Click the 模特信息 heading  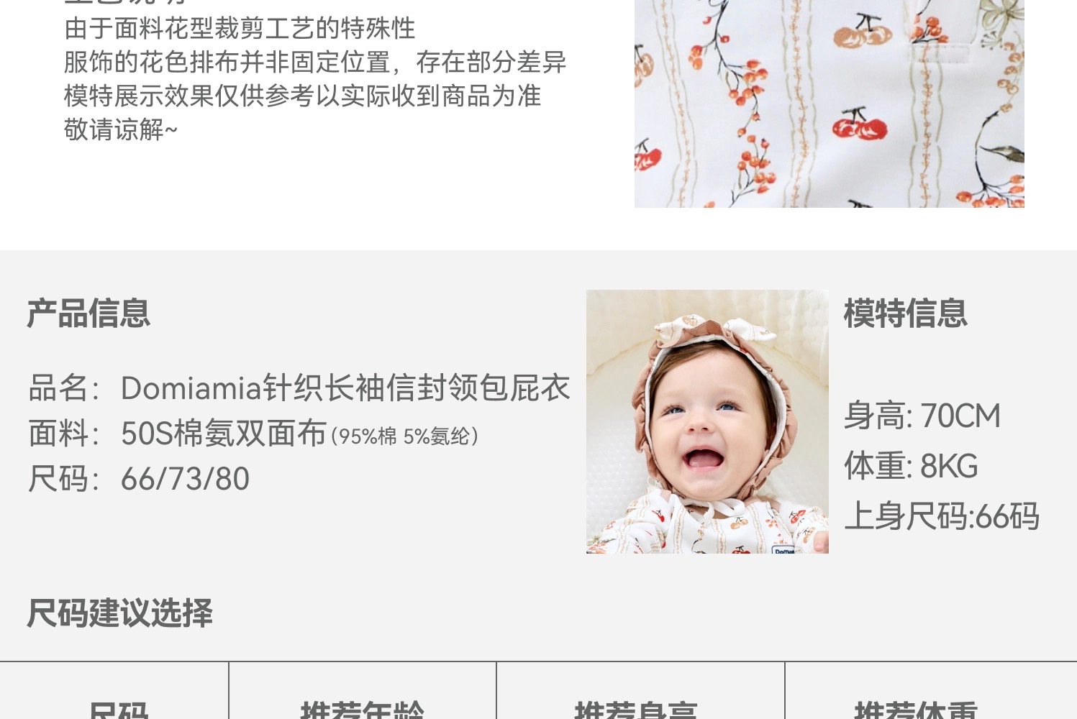coord(905,313)
